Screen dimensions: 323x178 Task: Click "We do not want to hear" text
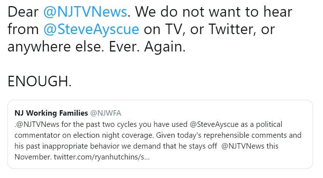pyautogui.click(x=213, y=13)
